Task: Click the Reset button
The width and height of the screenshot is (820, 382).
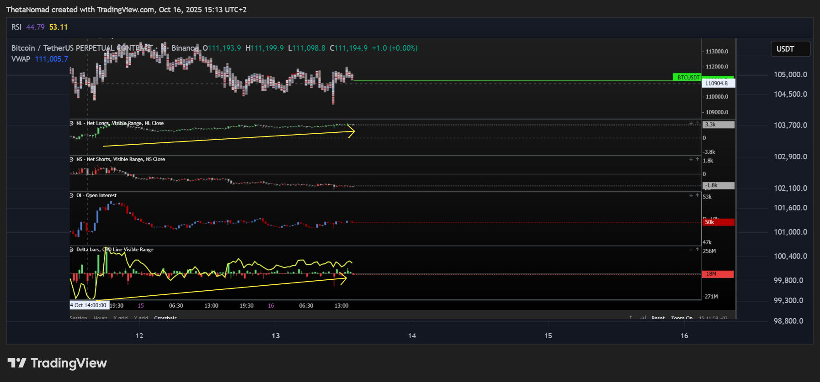Action: click(x=658, y=318)
